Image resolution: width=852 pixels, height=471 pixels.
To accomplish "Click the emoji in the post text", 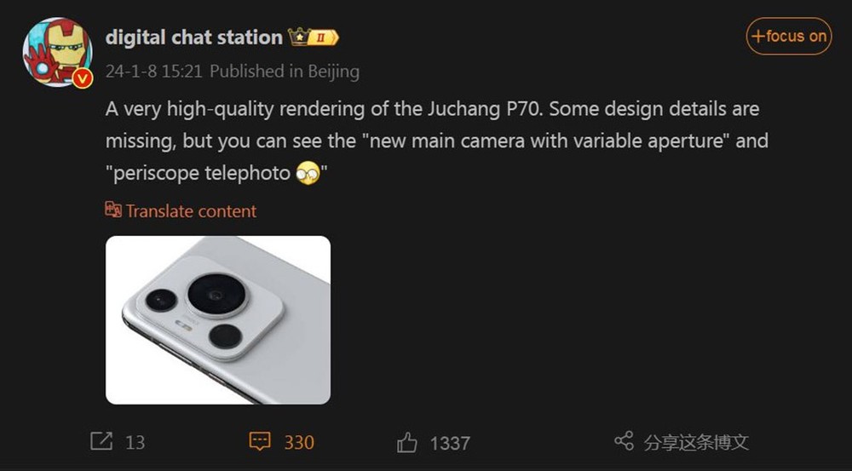I will (308, 174).
